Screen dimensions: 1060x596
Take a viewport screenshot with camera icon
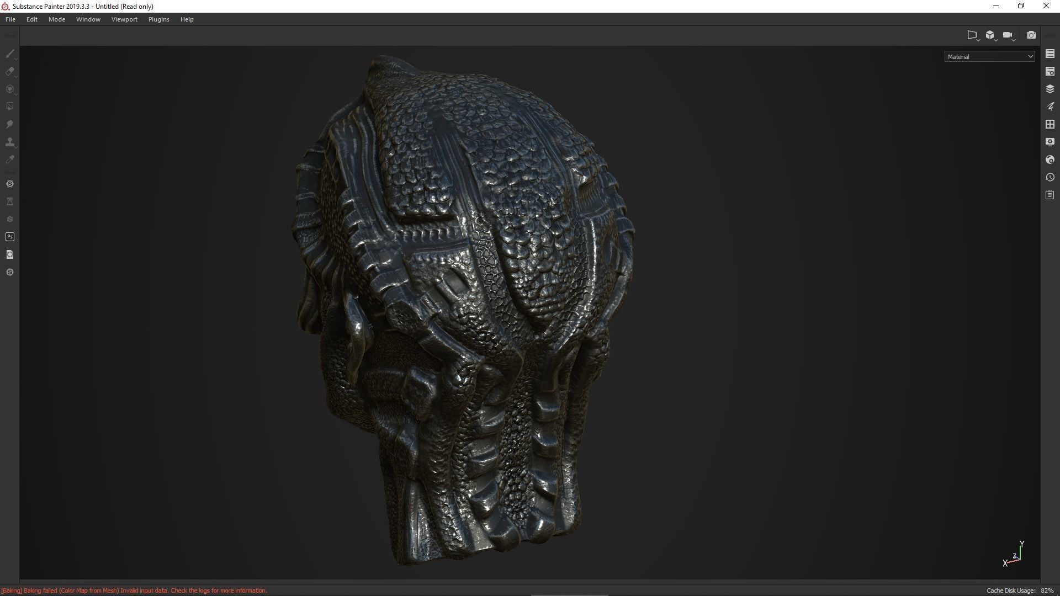(1031, 35)
